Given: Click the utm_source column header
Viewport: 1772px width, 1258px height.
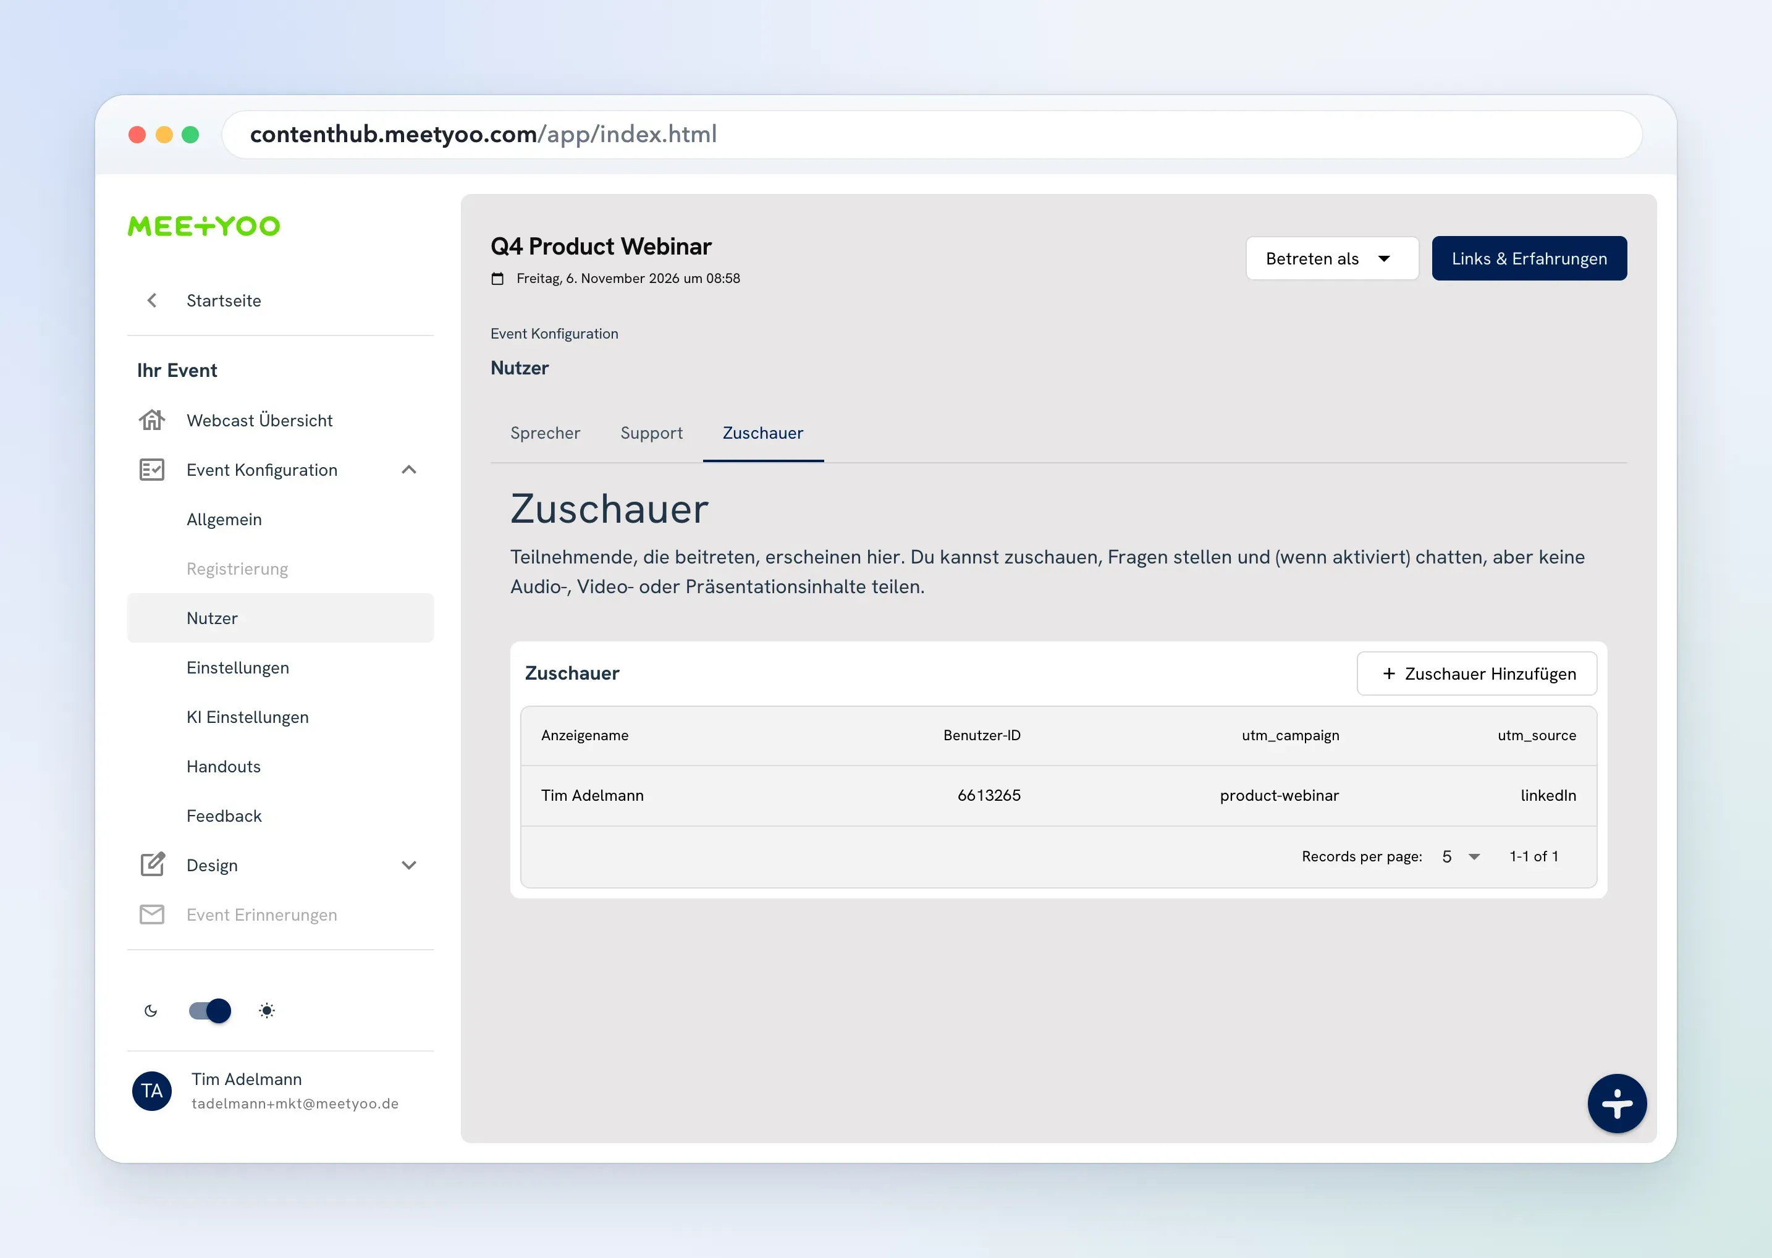Looking at the screenshot, I should point(1537,735).
